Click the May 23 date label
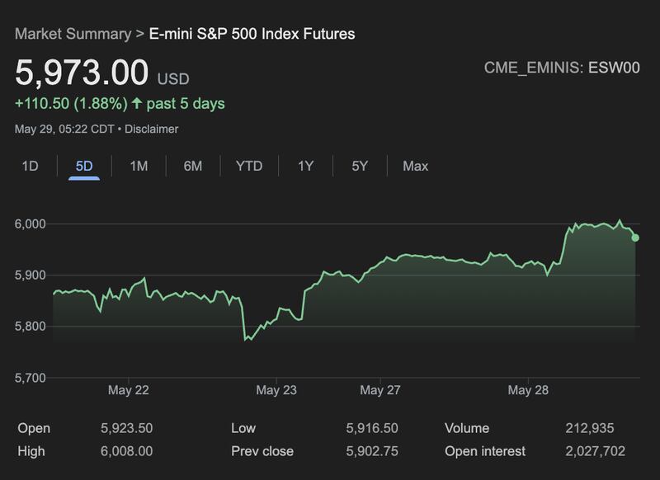The image size is (660, 480). [276, 390]
